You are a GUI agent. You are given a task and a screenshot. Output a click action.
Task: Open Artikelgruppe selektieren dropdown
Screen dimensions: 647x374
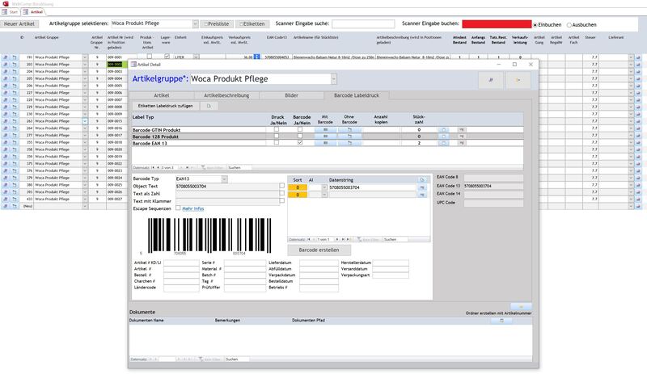tap(195, 24)
